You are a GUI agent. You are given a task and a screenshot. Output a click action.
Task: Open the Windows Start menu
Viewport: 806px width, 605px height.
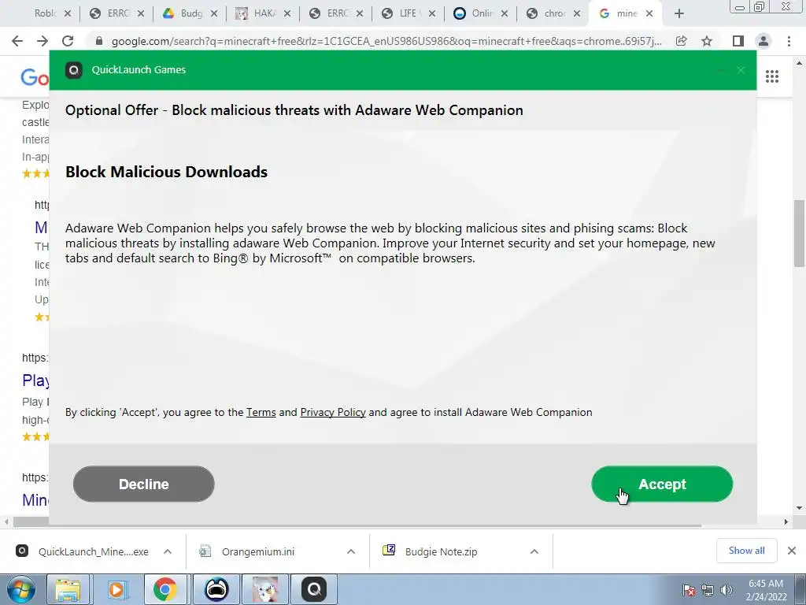click(x=21, y=589)
